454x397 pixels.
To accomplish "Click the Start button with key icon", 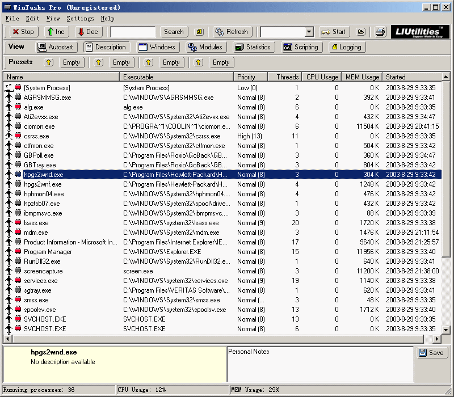I will (x=334, y=32).
